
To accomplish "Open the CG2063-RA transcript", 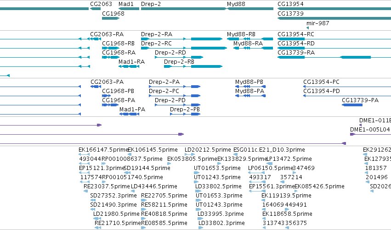I will (x=96, y=39).
